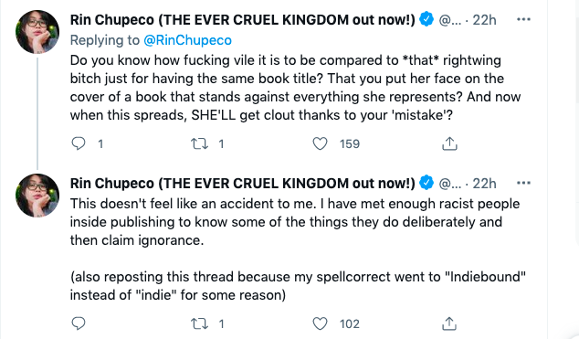
Task: Click verified badge on second tweet
Action: pos(426,183)
